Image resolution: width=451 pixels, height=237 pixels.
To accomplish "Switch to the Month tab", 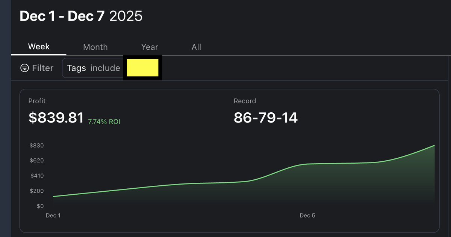I will click(95, 47).
